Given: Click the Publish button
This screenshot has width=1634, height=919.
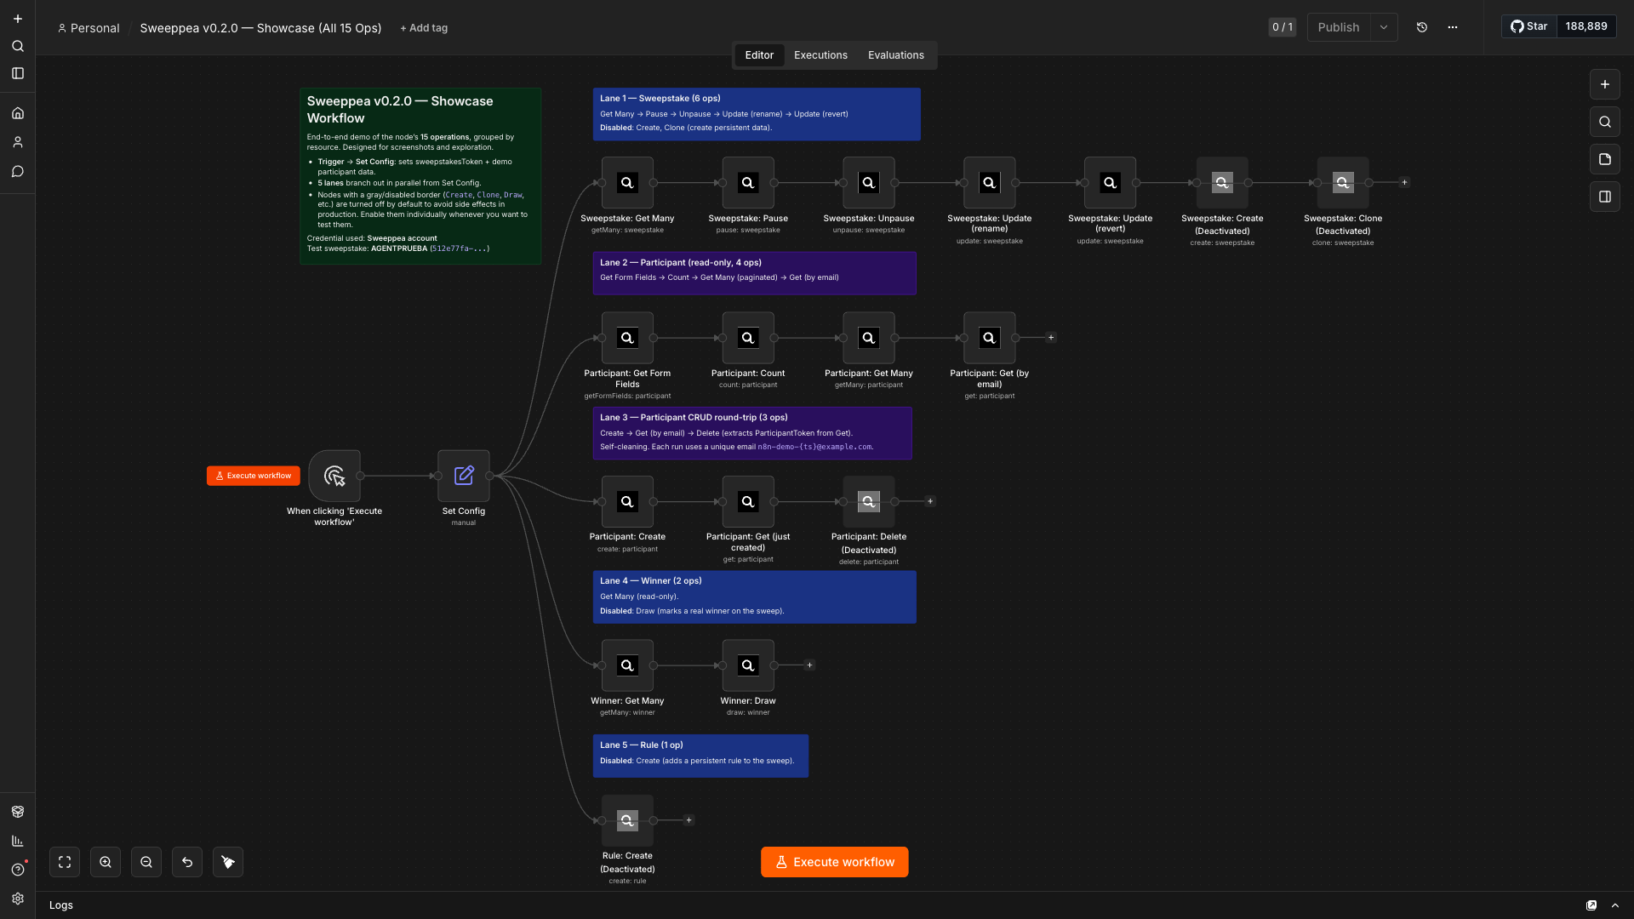Looking at the screenshot, I should point(1339,27).
